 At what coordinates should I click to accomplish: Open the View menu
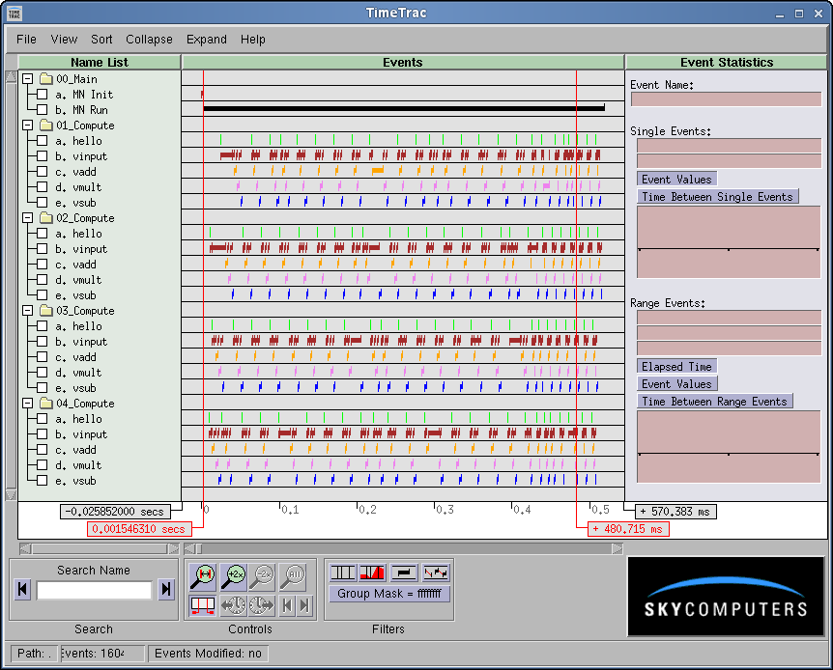[x=64, y=40]
